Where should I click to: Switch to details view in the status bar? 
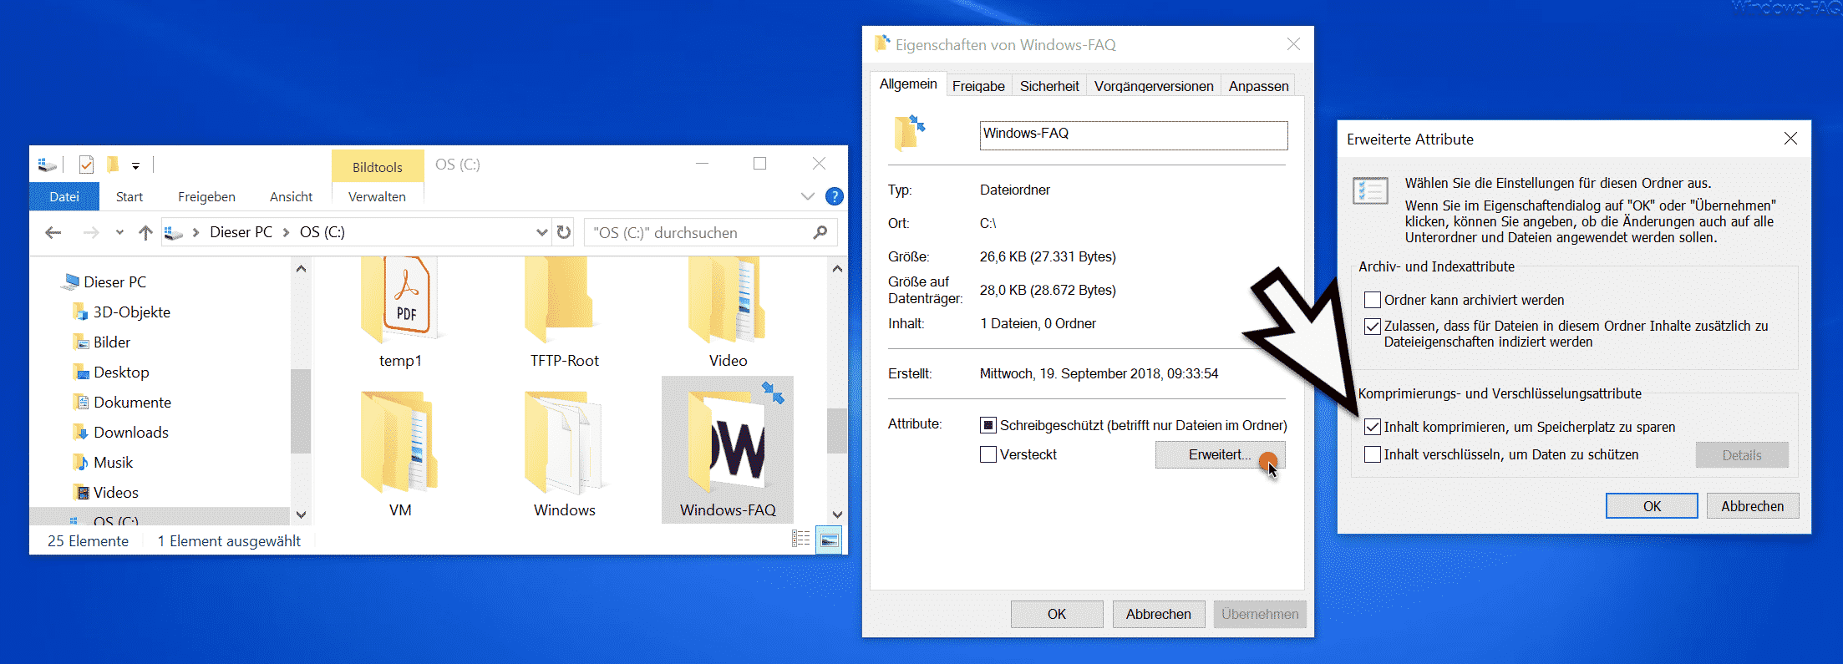point(800,540)
